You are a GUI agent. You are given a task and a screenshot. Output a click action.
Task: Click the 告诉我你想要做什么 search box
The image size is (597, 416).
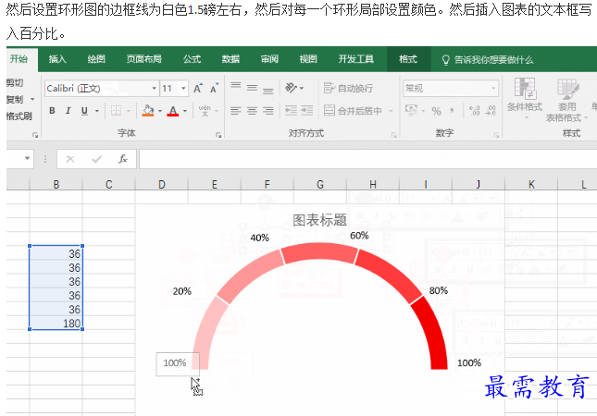coord(488,60)
